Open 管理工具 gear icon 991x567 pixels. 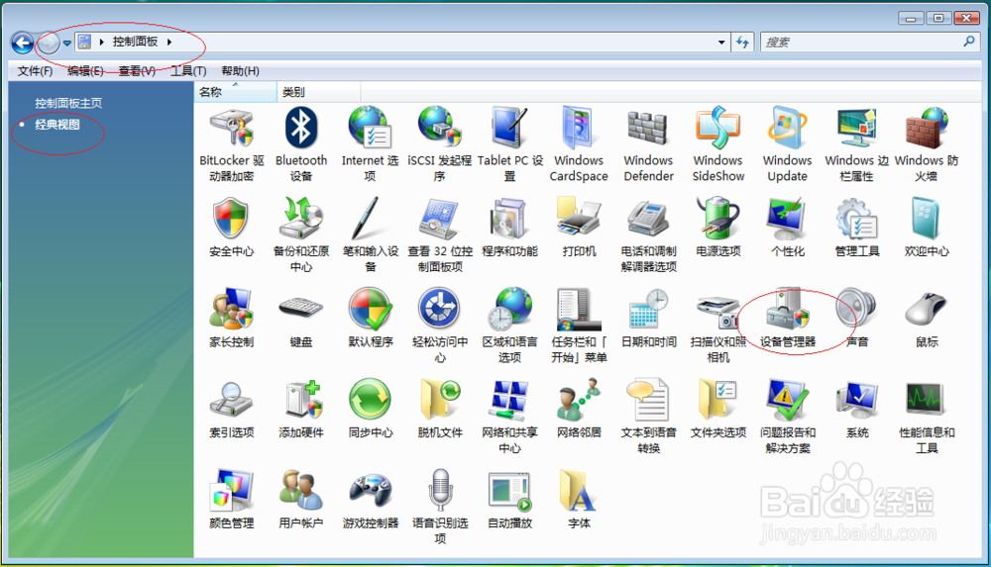click(x=857, y=219)
